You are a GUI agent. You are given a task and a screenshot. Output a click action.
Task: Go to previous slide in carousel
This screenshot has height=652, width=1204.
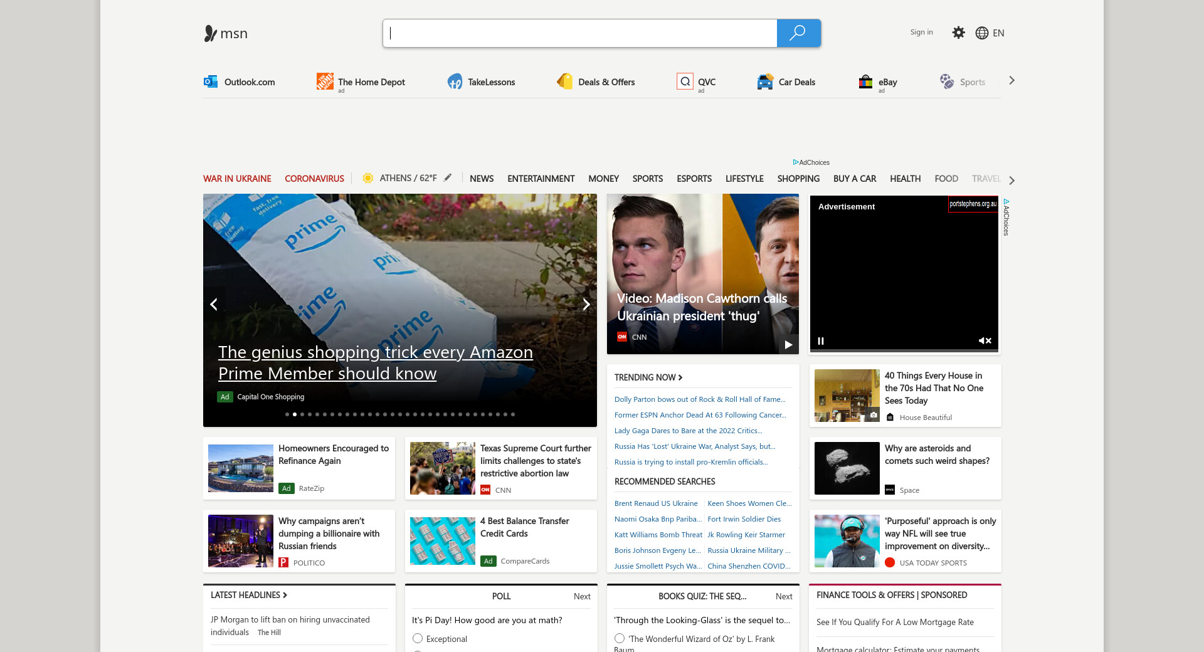pyautogui.click(x=214, y=305)
